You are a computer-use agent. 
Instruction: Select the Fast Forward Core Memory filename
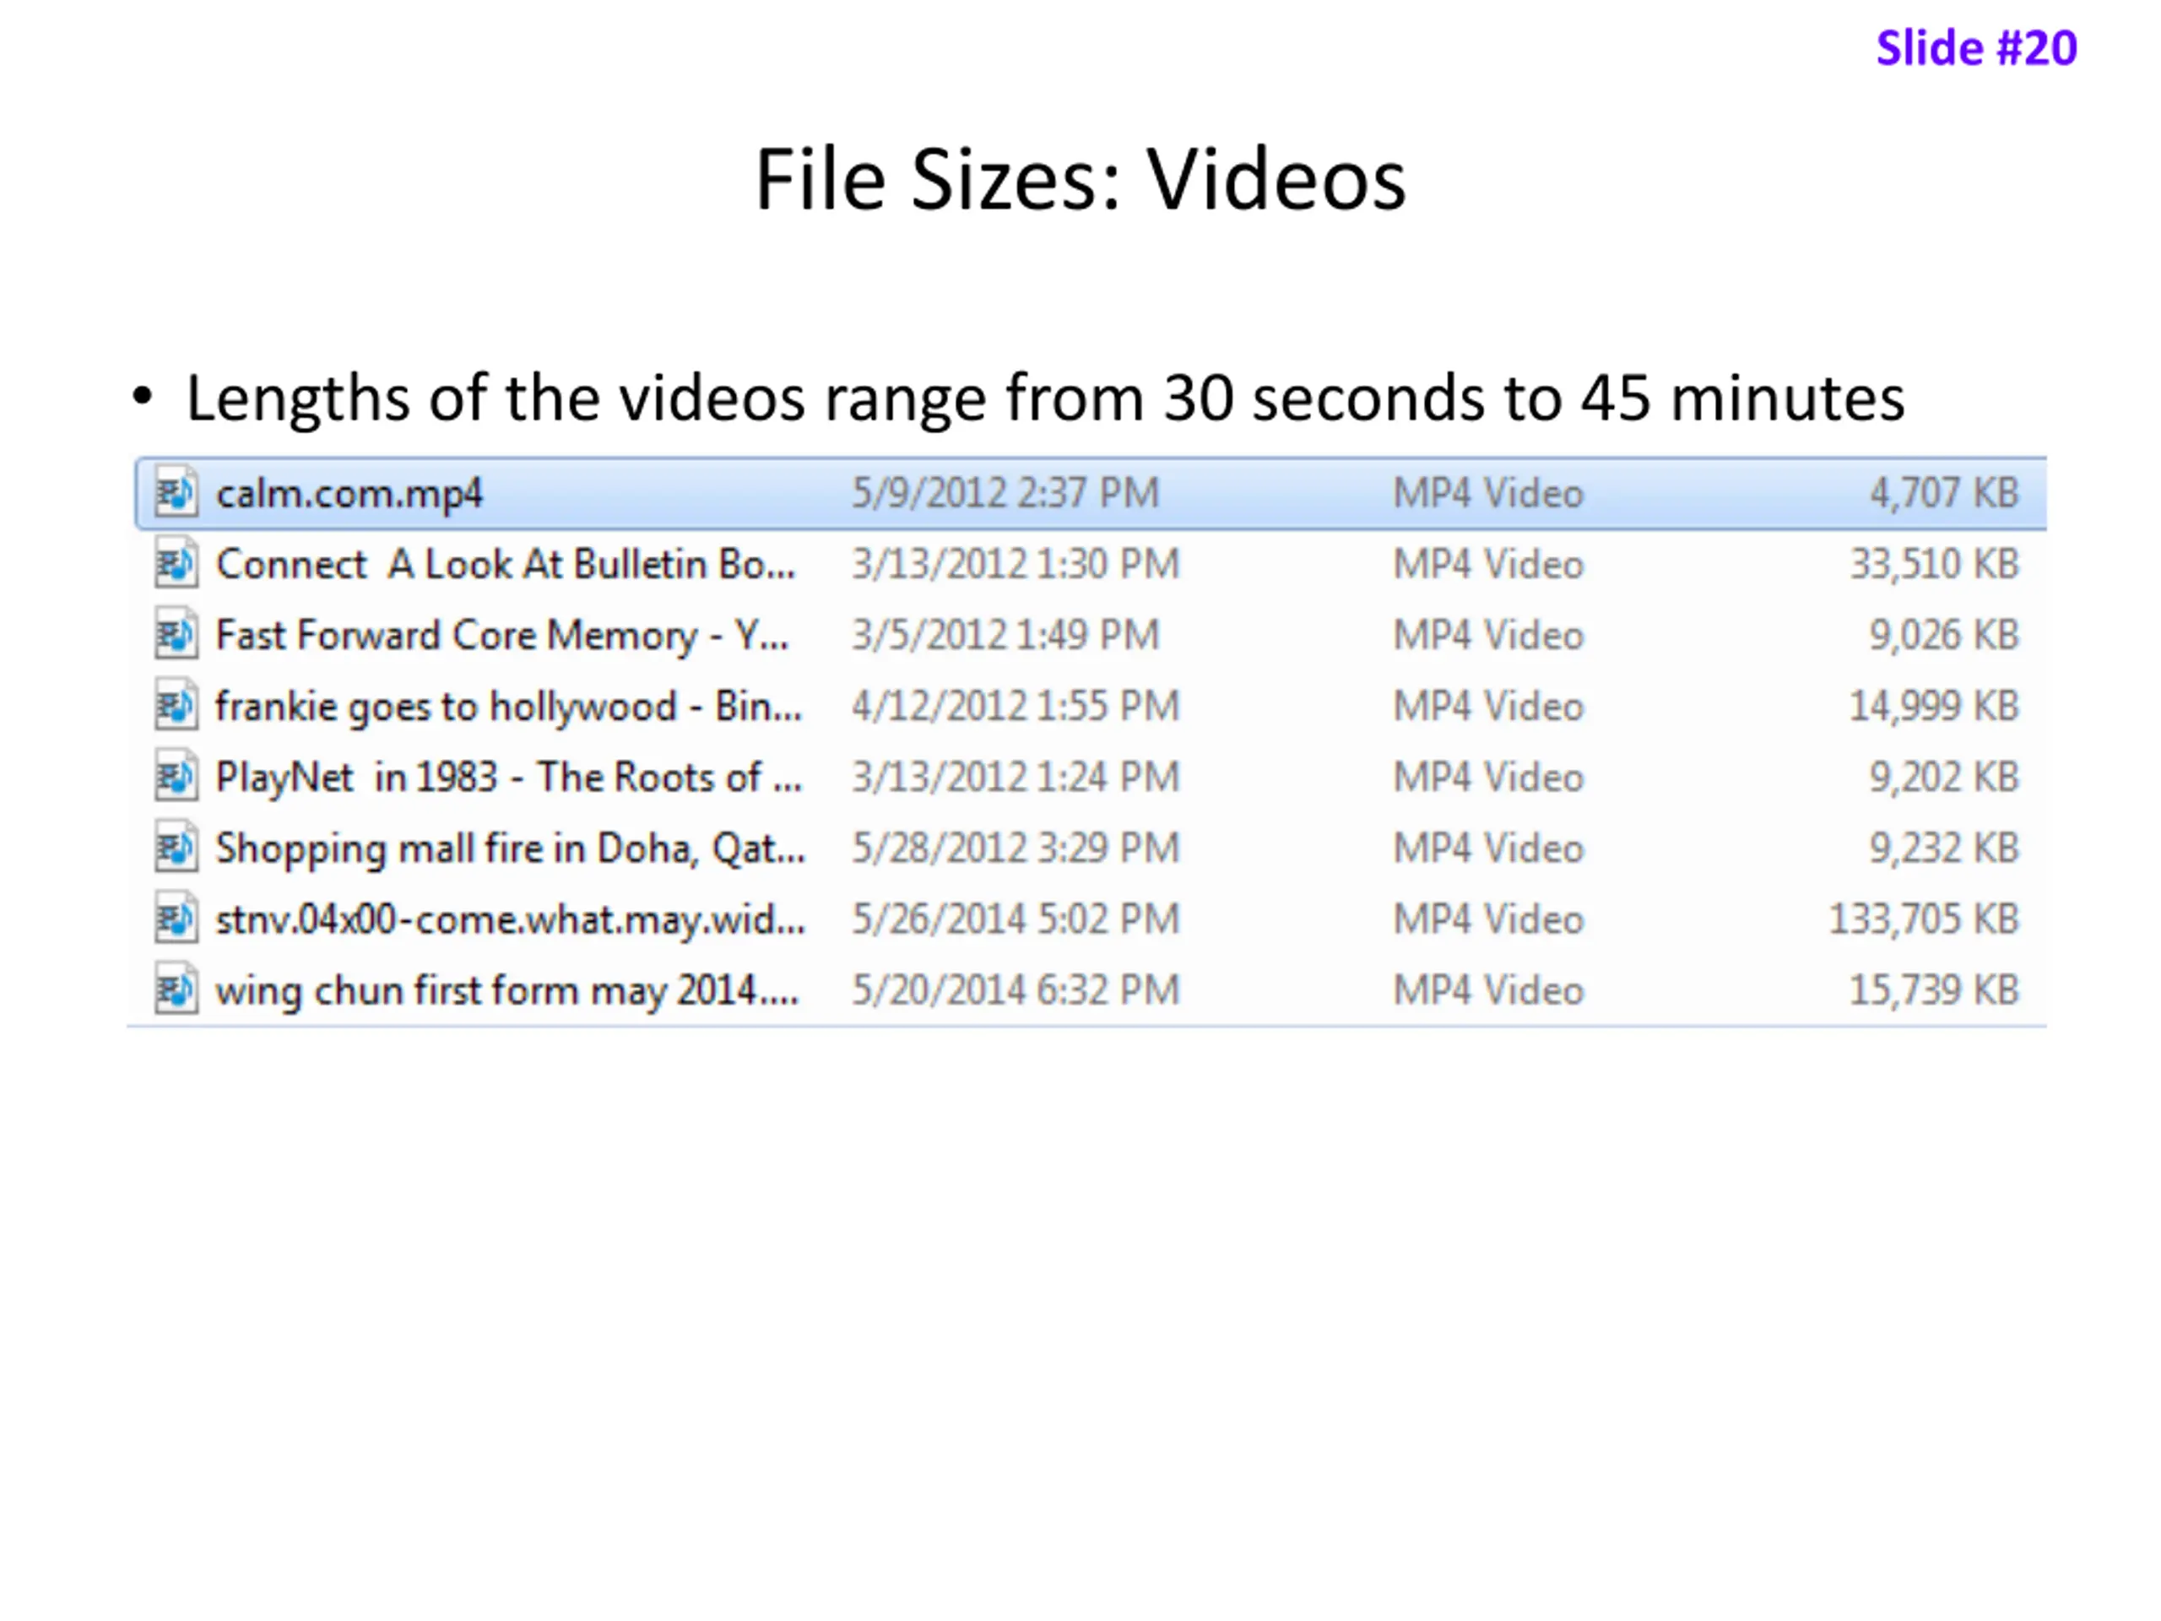tap(502, 636)
